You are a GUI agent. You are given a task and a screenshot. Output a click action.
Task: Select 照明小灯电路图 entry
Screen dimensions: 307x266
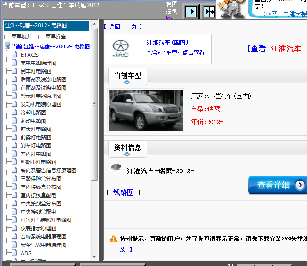[38, 162]
